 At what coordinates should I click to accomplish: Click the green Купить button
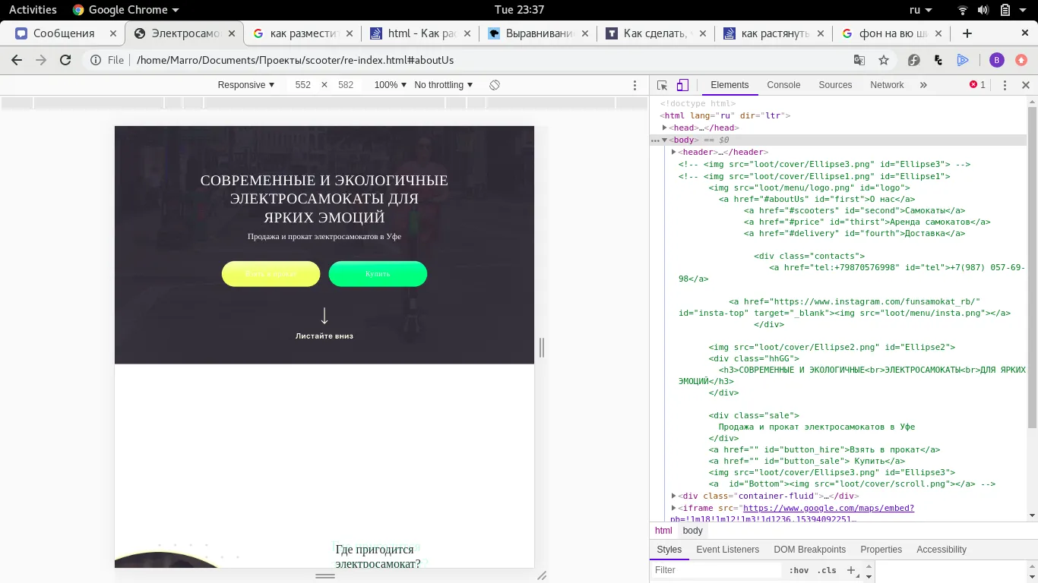coord(378,274)
